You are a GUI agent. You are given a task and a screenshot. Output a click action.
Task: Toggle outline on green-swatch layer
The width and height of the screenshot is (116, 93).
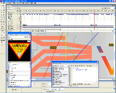point(21,25)
